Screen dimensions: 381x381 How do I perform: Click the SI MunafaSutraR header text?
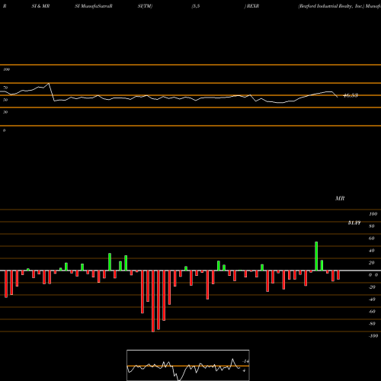point(94,6)
